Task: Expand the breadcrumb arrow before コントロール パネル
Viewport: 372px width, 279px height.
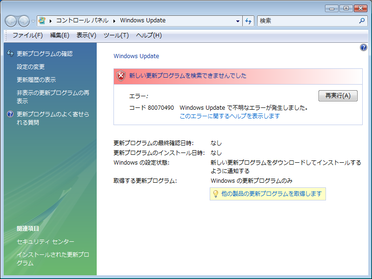Action: click(51, 21)
